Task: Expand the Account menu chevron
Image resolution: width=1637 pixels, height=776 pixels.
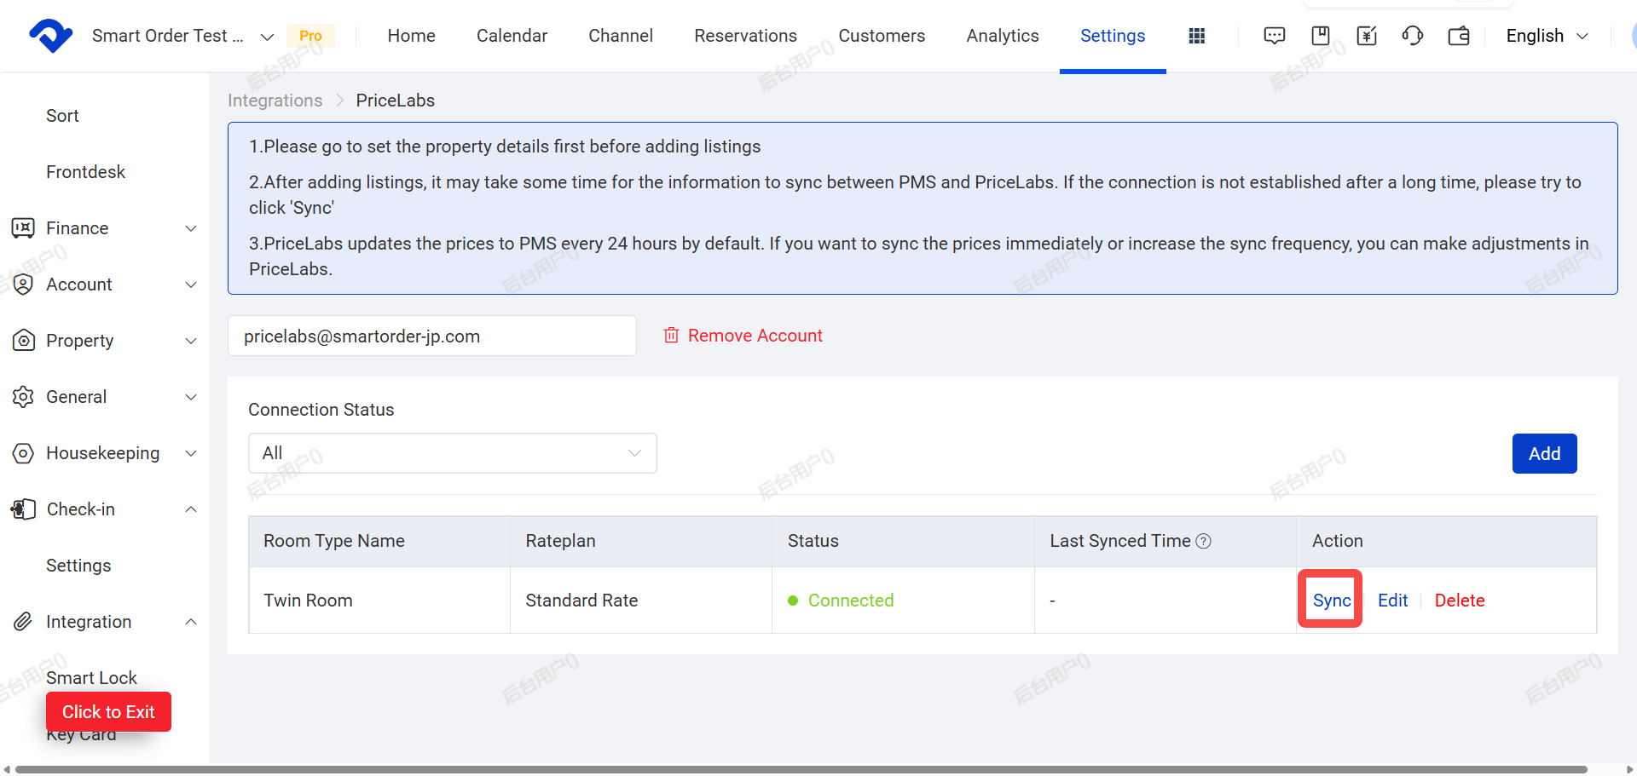Action: click(191, 285)
